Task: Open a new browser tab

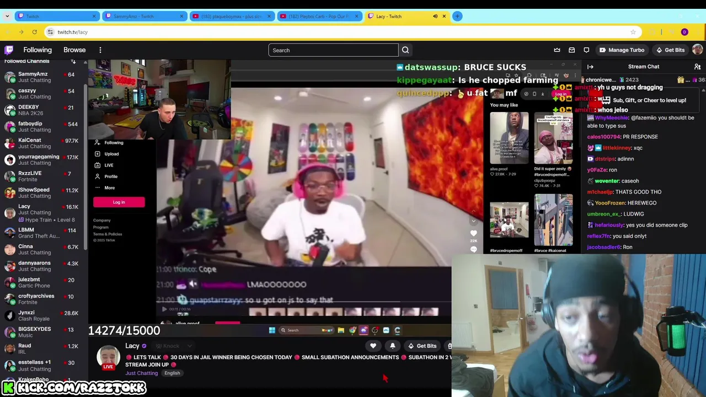Action: (457, 16)
